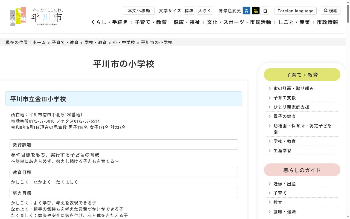The image size is (350, 219).
Task: Open sidebar link 生涯学習
Action: click(x=282, y=151)
